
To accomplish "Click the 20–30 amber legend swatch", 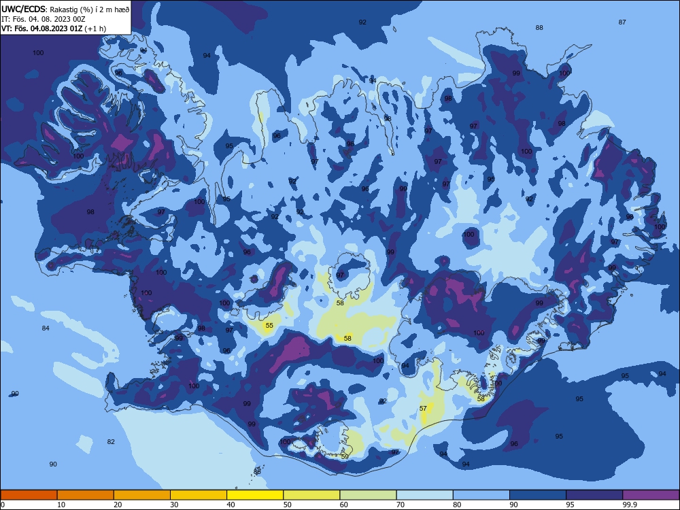I will coord(142,495).
